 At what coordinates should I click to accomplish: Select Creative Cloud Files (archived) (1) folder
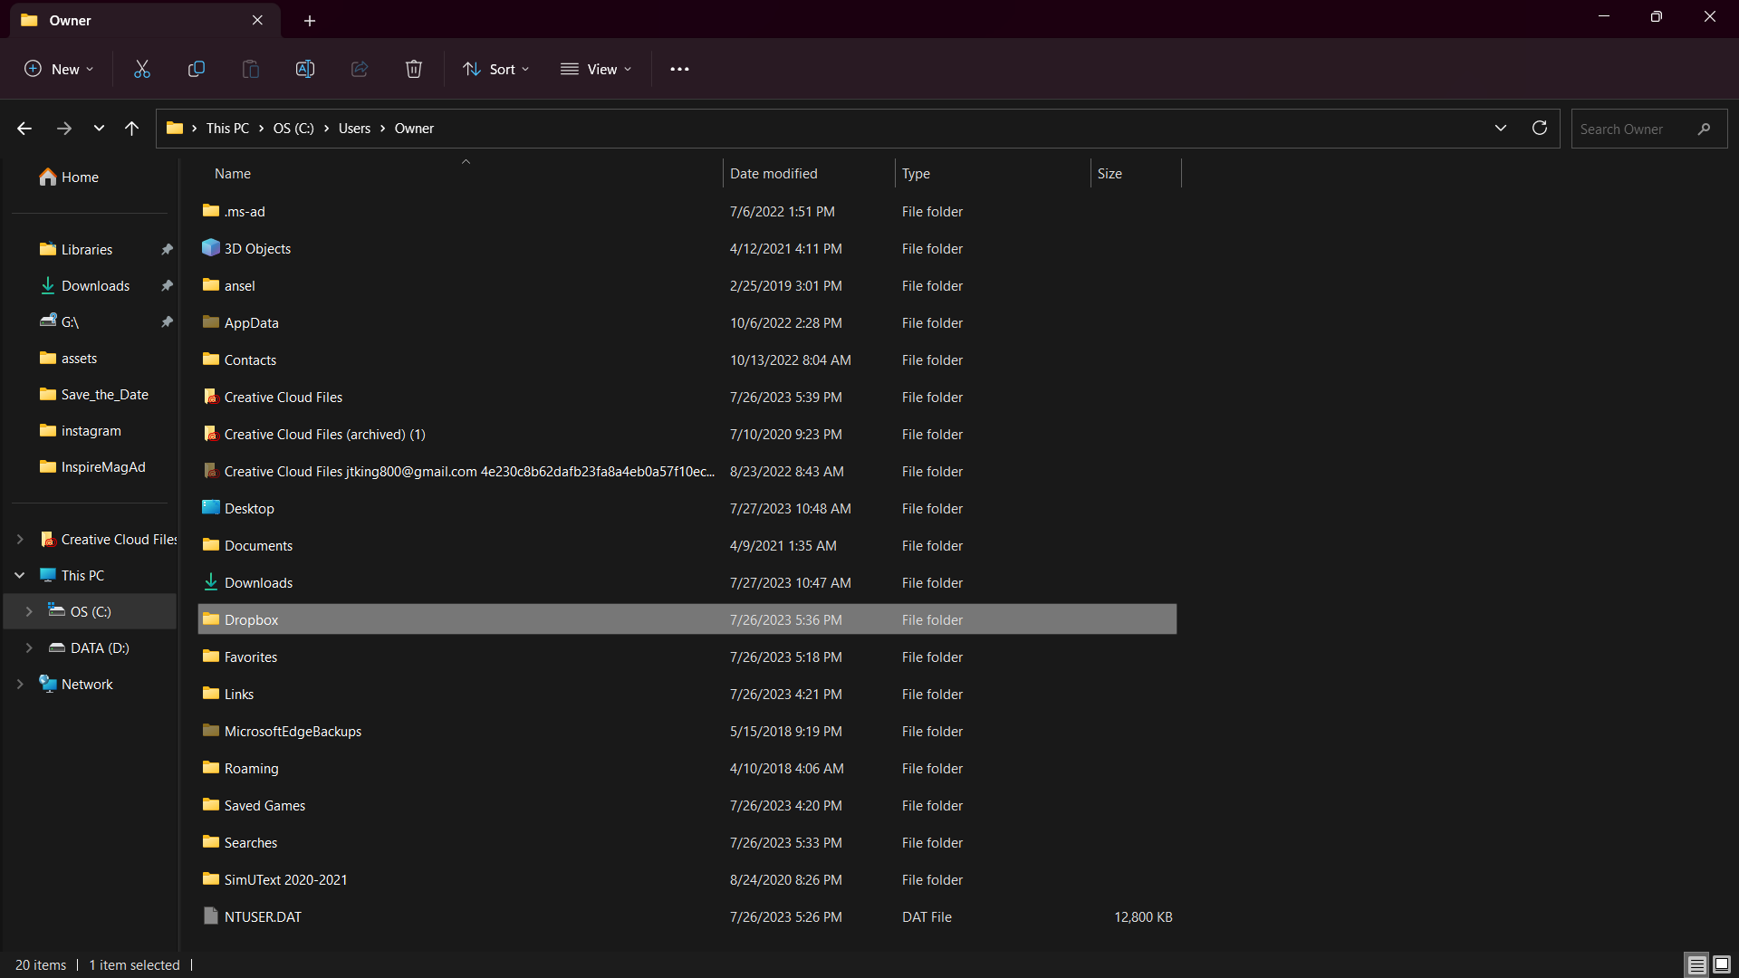coord(687,434)
